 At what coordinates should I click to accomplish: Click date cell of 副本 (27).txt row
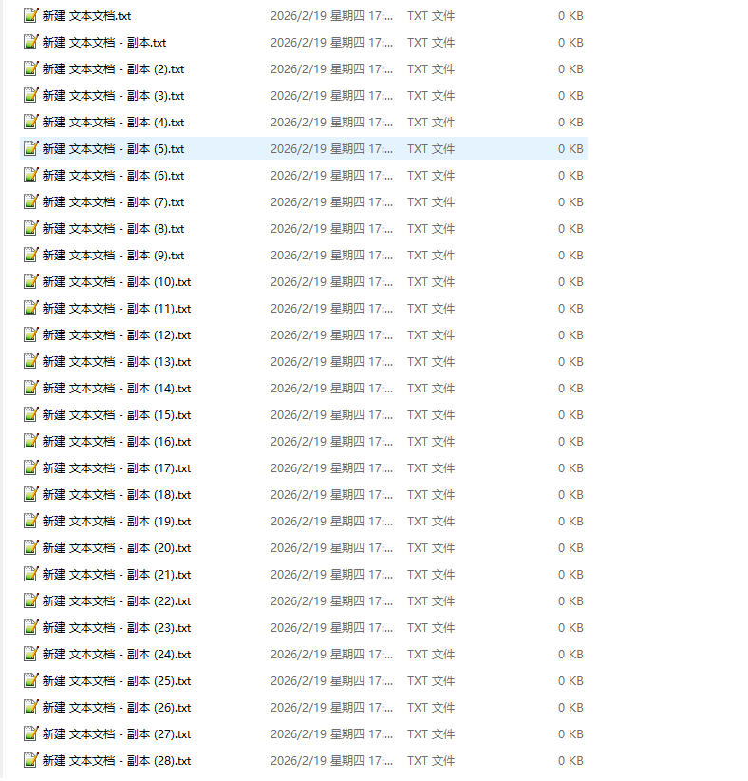click(332, 734)
